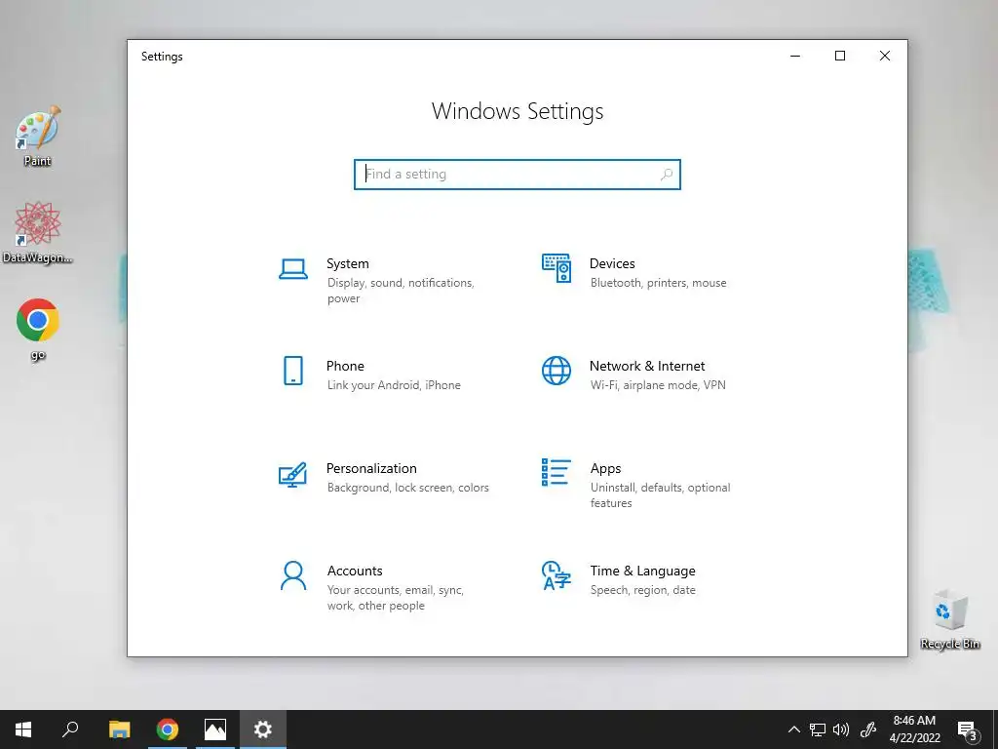Open the Accounts category title
Image resolution: width=998 pixels, height=749 pixels.
pos(355,572)
